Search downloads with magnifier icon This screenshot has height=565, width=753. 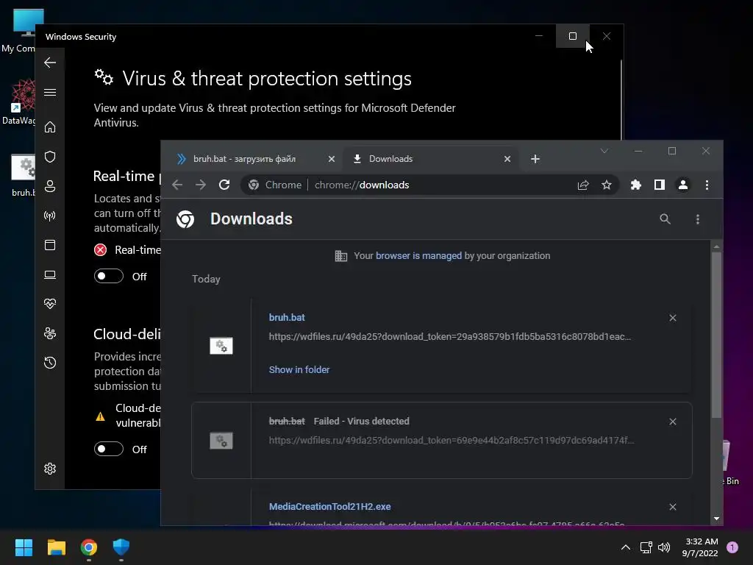pyautogui.click(x=665, y=219)
